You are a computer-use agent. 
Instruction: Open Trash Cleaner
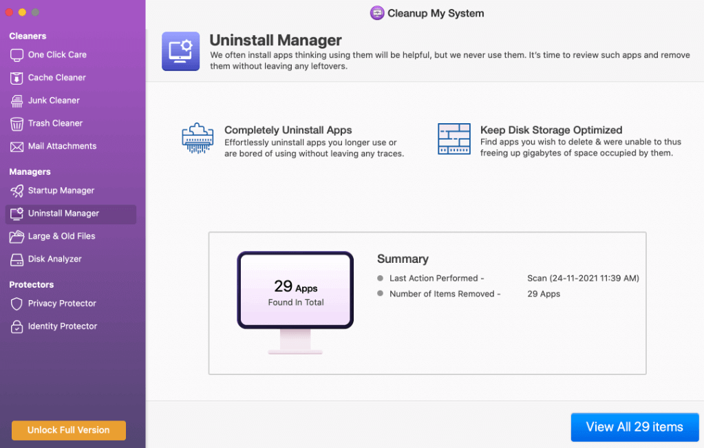tap(71, 123)
